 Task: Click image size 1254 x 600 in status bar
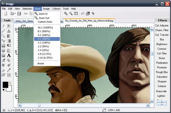pyautogui.click(x=114, y=110)
